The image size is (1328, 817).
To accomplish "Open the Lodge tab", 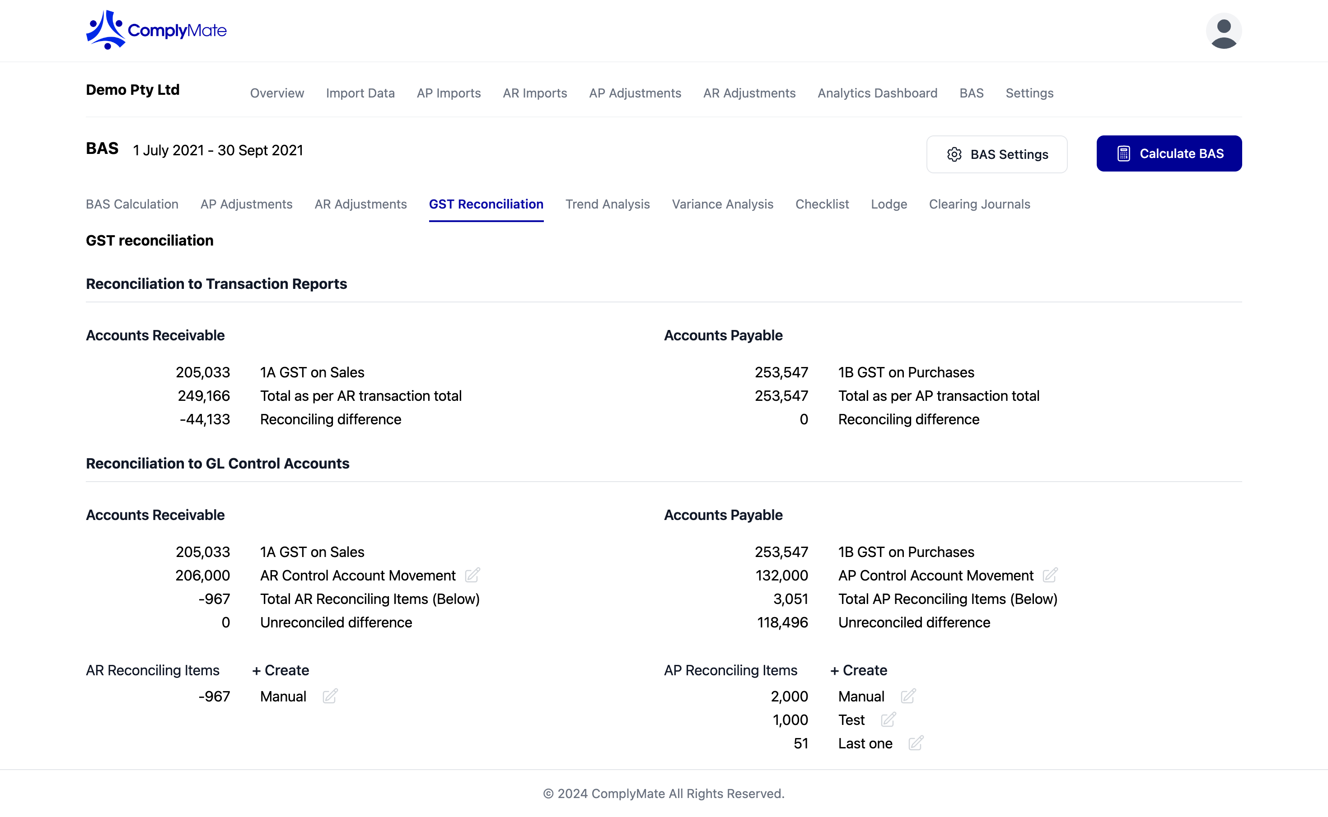I will (x=888, y=204).
